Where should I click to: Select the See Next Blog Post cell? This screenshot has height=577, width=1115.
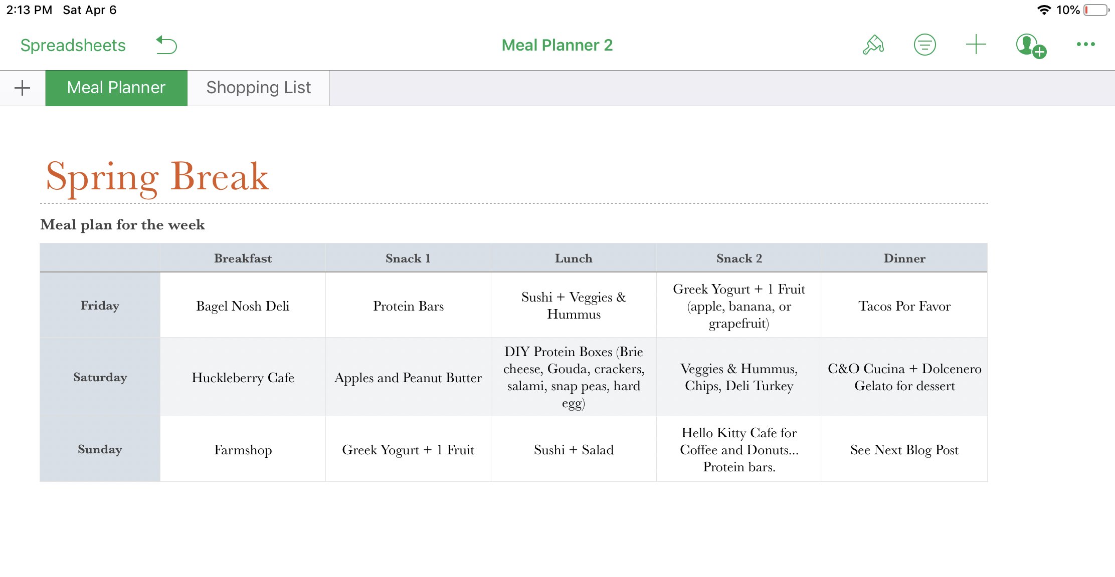click(904, 449)
